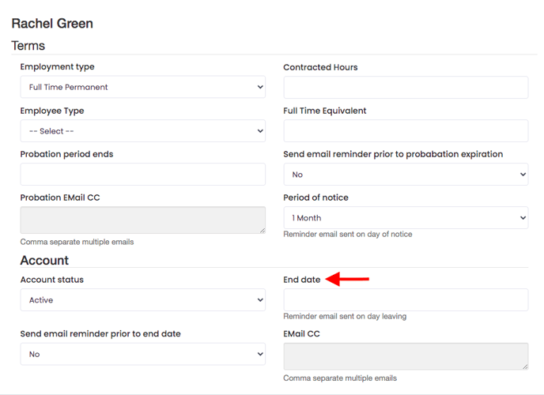
Task: Open the probation email reminder dropdown
Action: coord(405,175)
